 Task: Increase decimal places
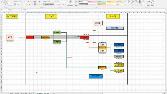[63, 4]
